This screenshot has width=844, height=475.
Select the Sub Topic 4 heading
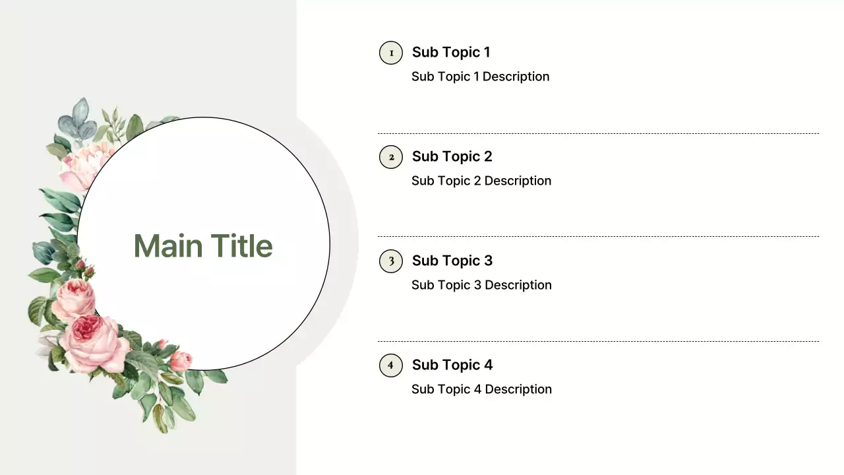coord(452,365)
